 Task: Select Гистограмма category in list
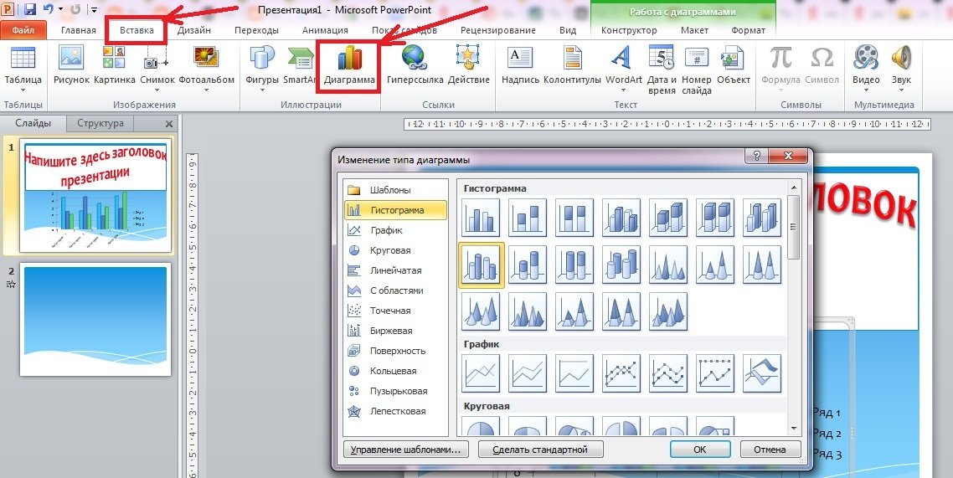coord(395,210)
